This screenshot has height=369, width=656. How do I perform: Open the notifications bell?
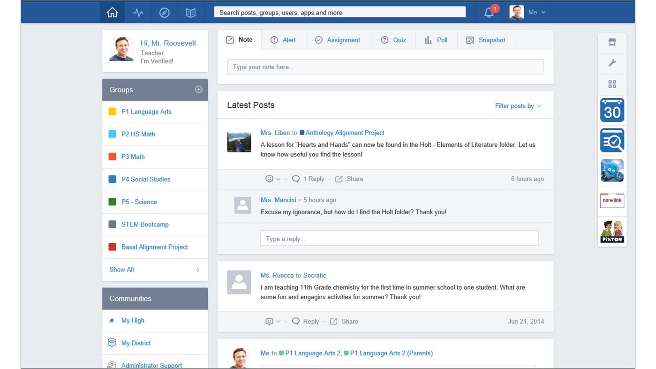click(x=488, y=13)
